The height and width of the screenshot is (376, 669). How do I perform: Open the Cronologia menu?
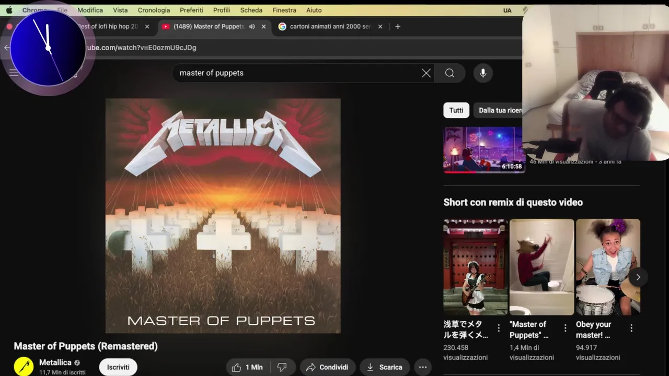point(154,10)
